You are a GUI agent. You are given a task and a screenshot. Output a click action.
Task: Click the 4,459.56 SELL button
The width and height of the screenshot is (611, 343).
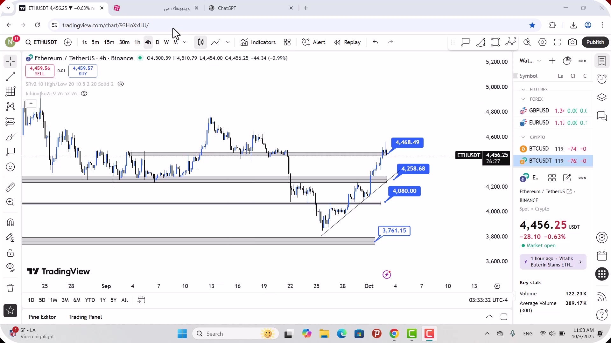tap(40, 71)
